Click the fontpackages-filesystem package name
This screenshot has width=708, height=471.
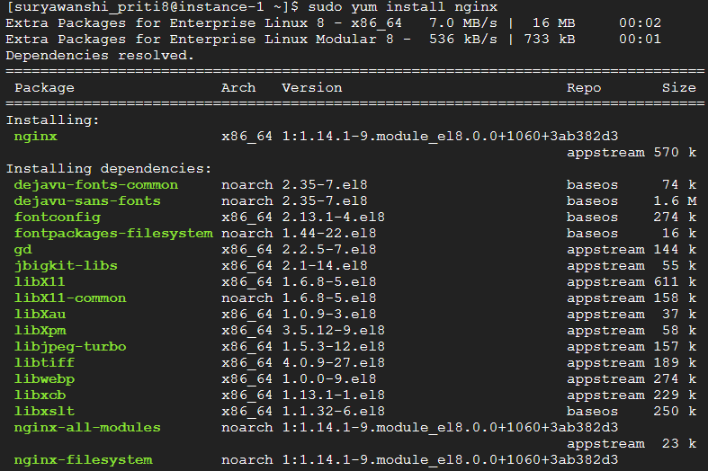tap(113, 233)
